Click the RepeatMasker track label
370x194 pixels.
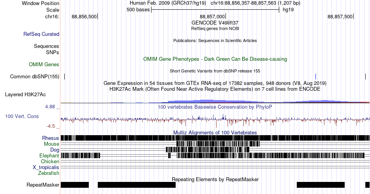pos(43,185)
